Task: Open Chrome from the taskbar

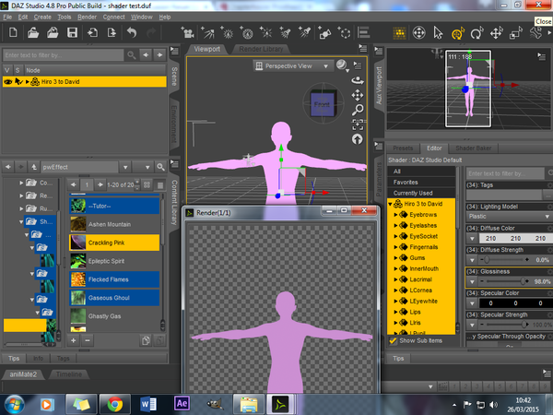Action: coord(114,404)
